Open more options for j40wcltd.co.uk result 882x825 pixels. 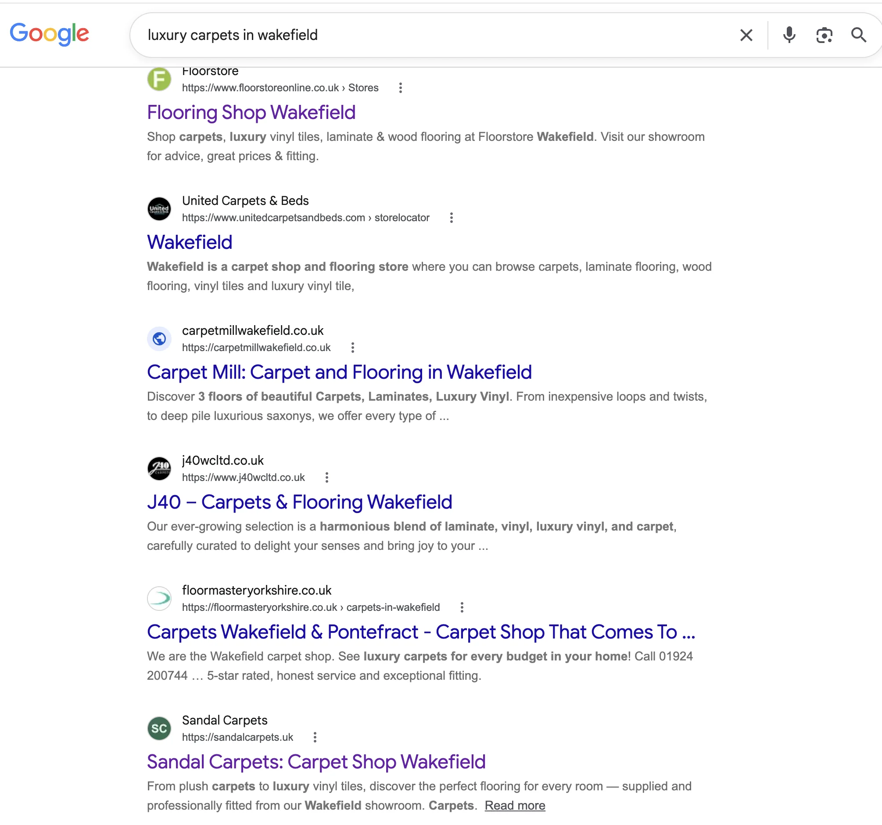click(x=326, y=477)
